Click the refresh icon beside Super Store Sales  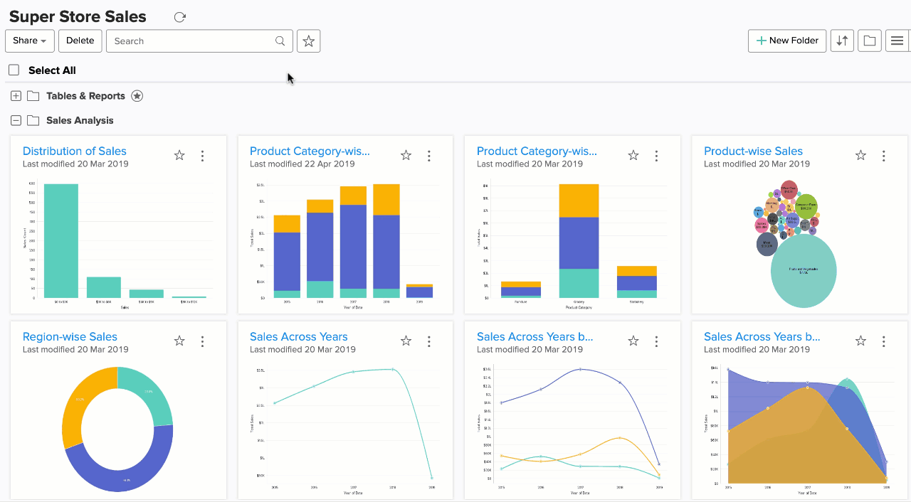(x=179, y=17)
